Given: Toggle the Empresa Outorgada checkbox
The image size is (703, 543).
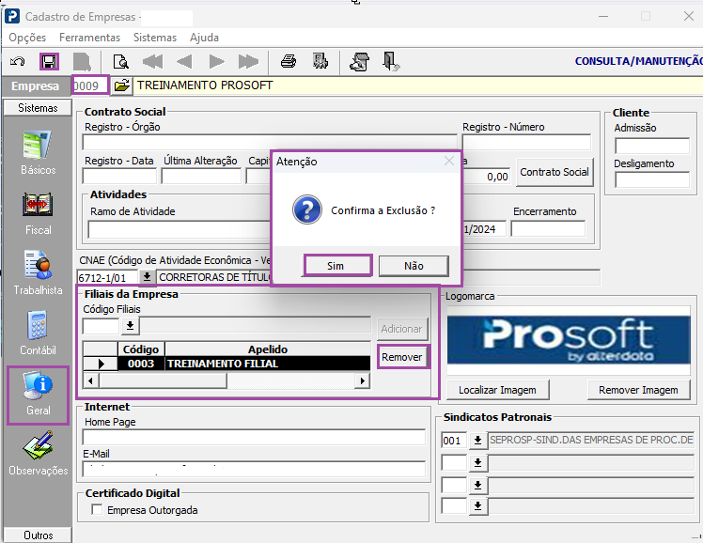Looking at the screenshot, I should click(x=97, y=509).
